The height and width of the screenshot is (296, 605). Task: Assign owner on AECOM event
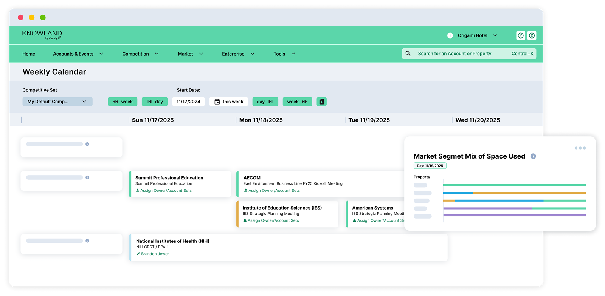tap(274, 190)
